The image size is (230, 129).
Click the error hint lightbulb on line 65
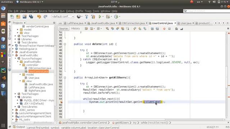pyautogui.click(x=61, y=102)
